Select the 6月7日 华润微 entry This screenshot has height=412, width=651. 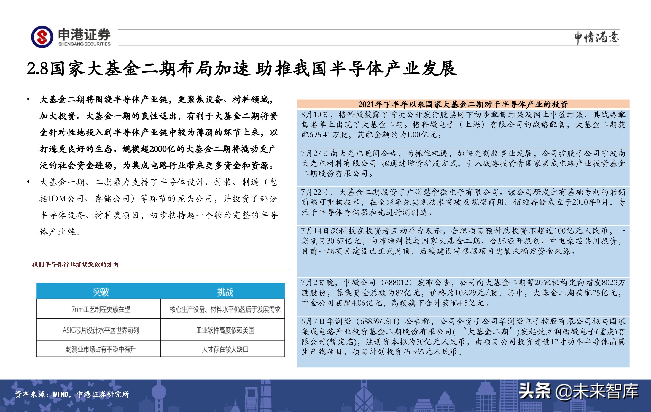463,341
